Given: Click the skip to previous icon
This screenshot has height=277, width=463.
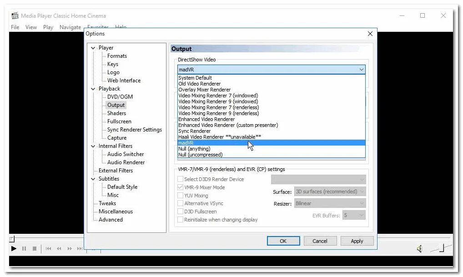Looking at the screenshot, I should pyautogui.click(x=48, y=249).
